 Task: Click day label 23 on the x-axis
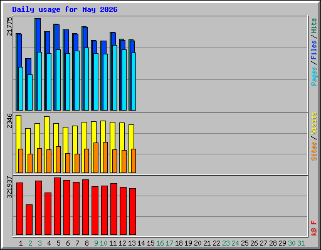click(x=226, y=243)
